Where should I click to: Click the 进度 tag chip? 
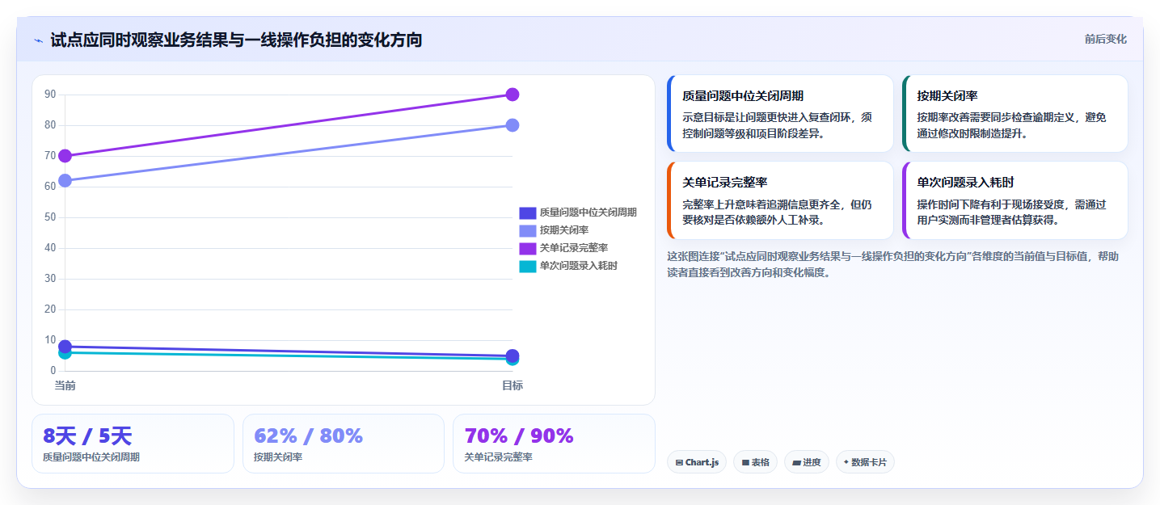[807, 462]
